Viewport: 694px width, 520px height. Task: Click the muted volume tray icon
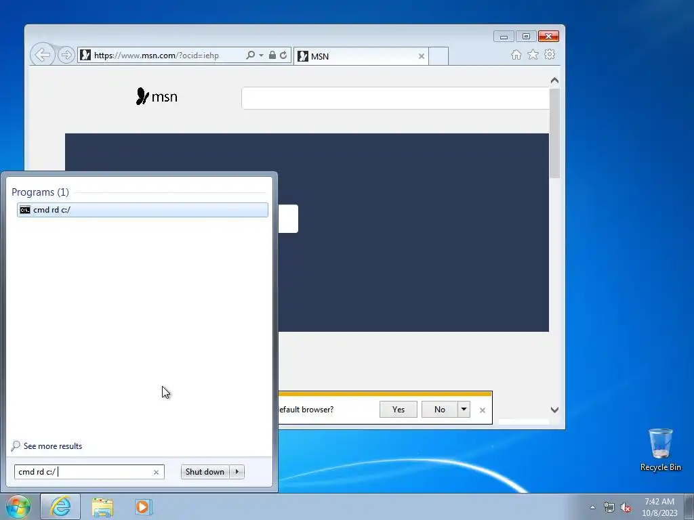[x=626, y=507]
